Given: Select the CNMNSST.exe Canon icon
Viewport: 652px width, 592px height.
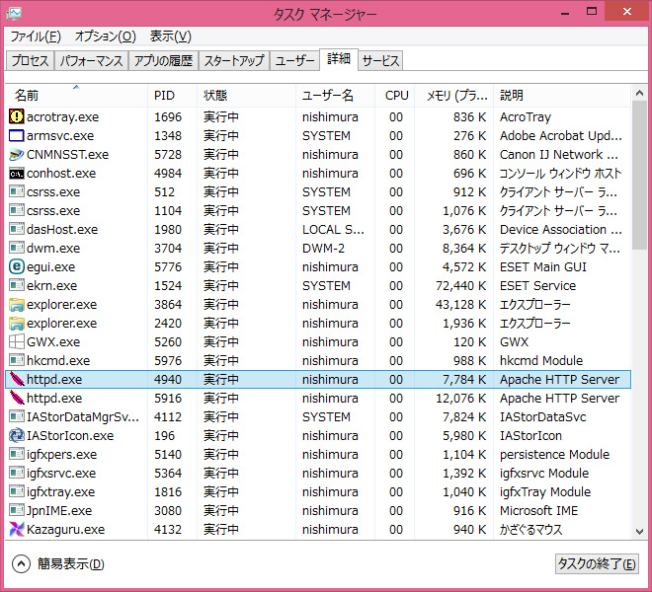Looking at the screenshot, I should coord(17,154).
